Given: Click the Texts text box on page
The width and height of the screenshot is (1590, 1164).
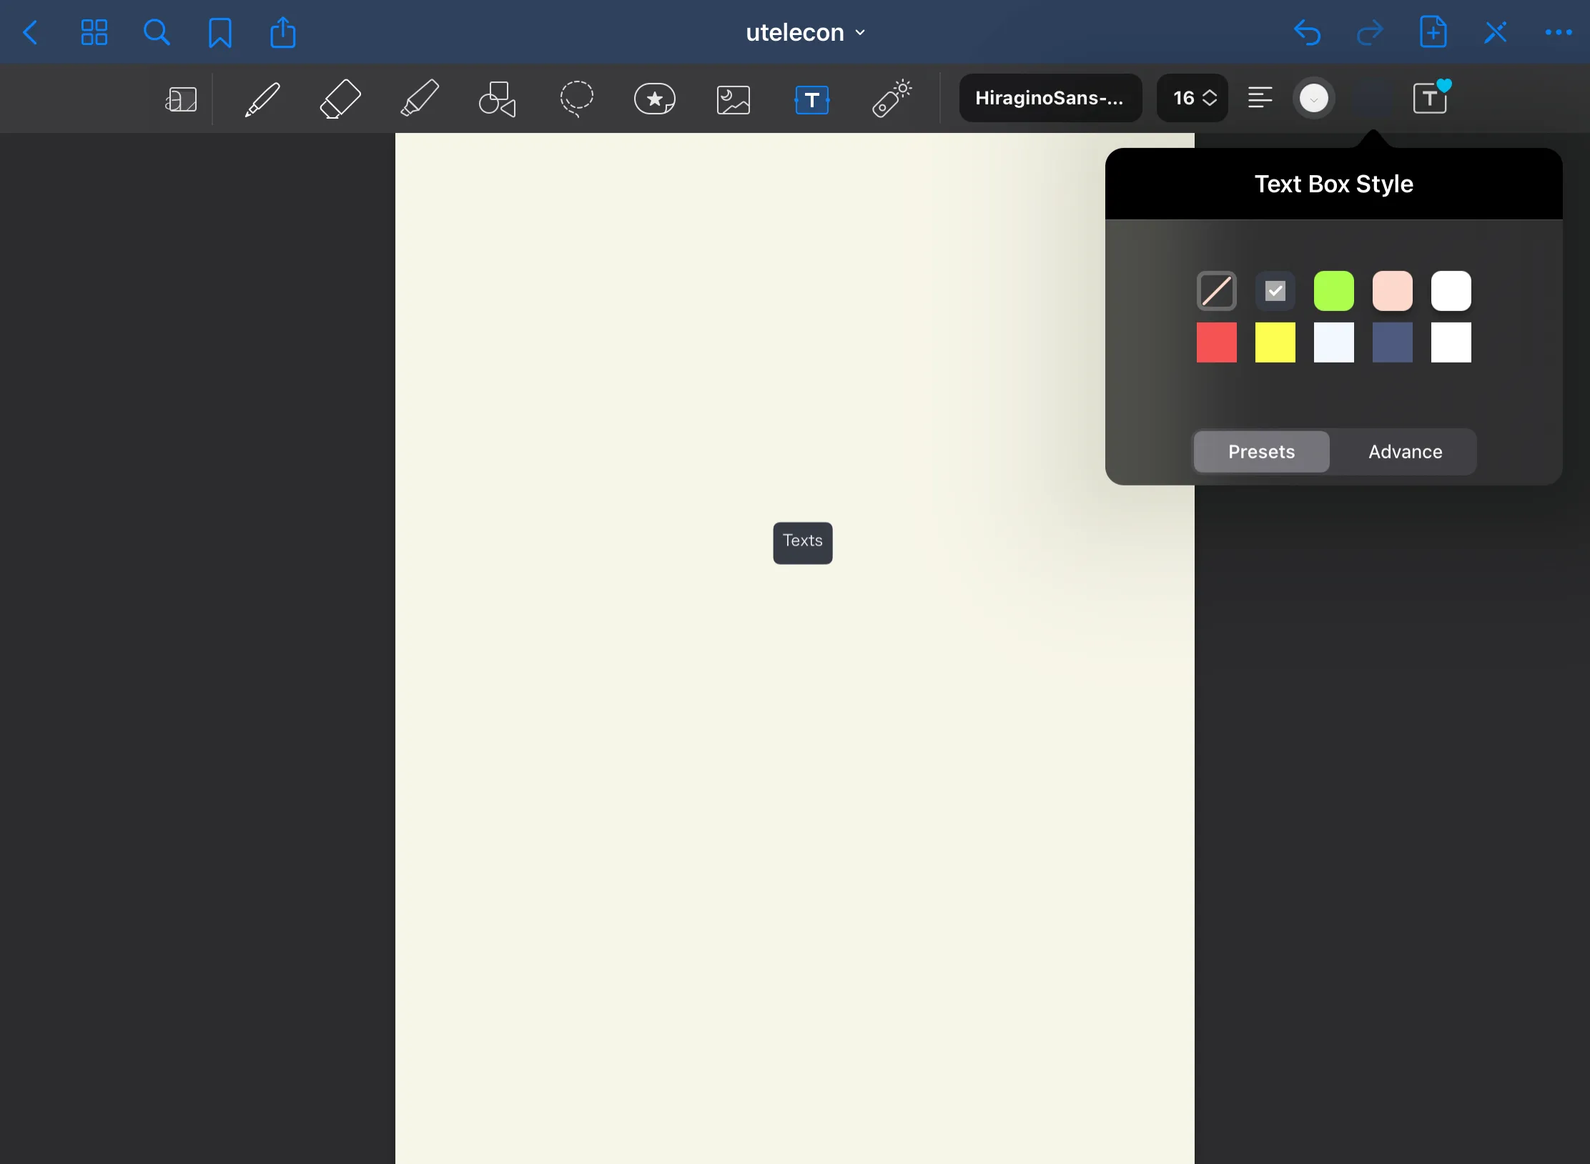Looking at the screenshot, I should [x=802, y=542].
